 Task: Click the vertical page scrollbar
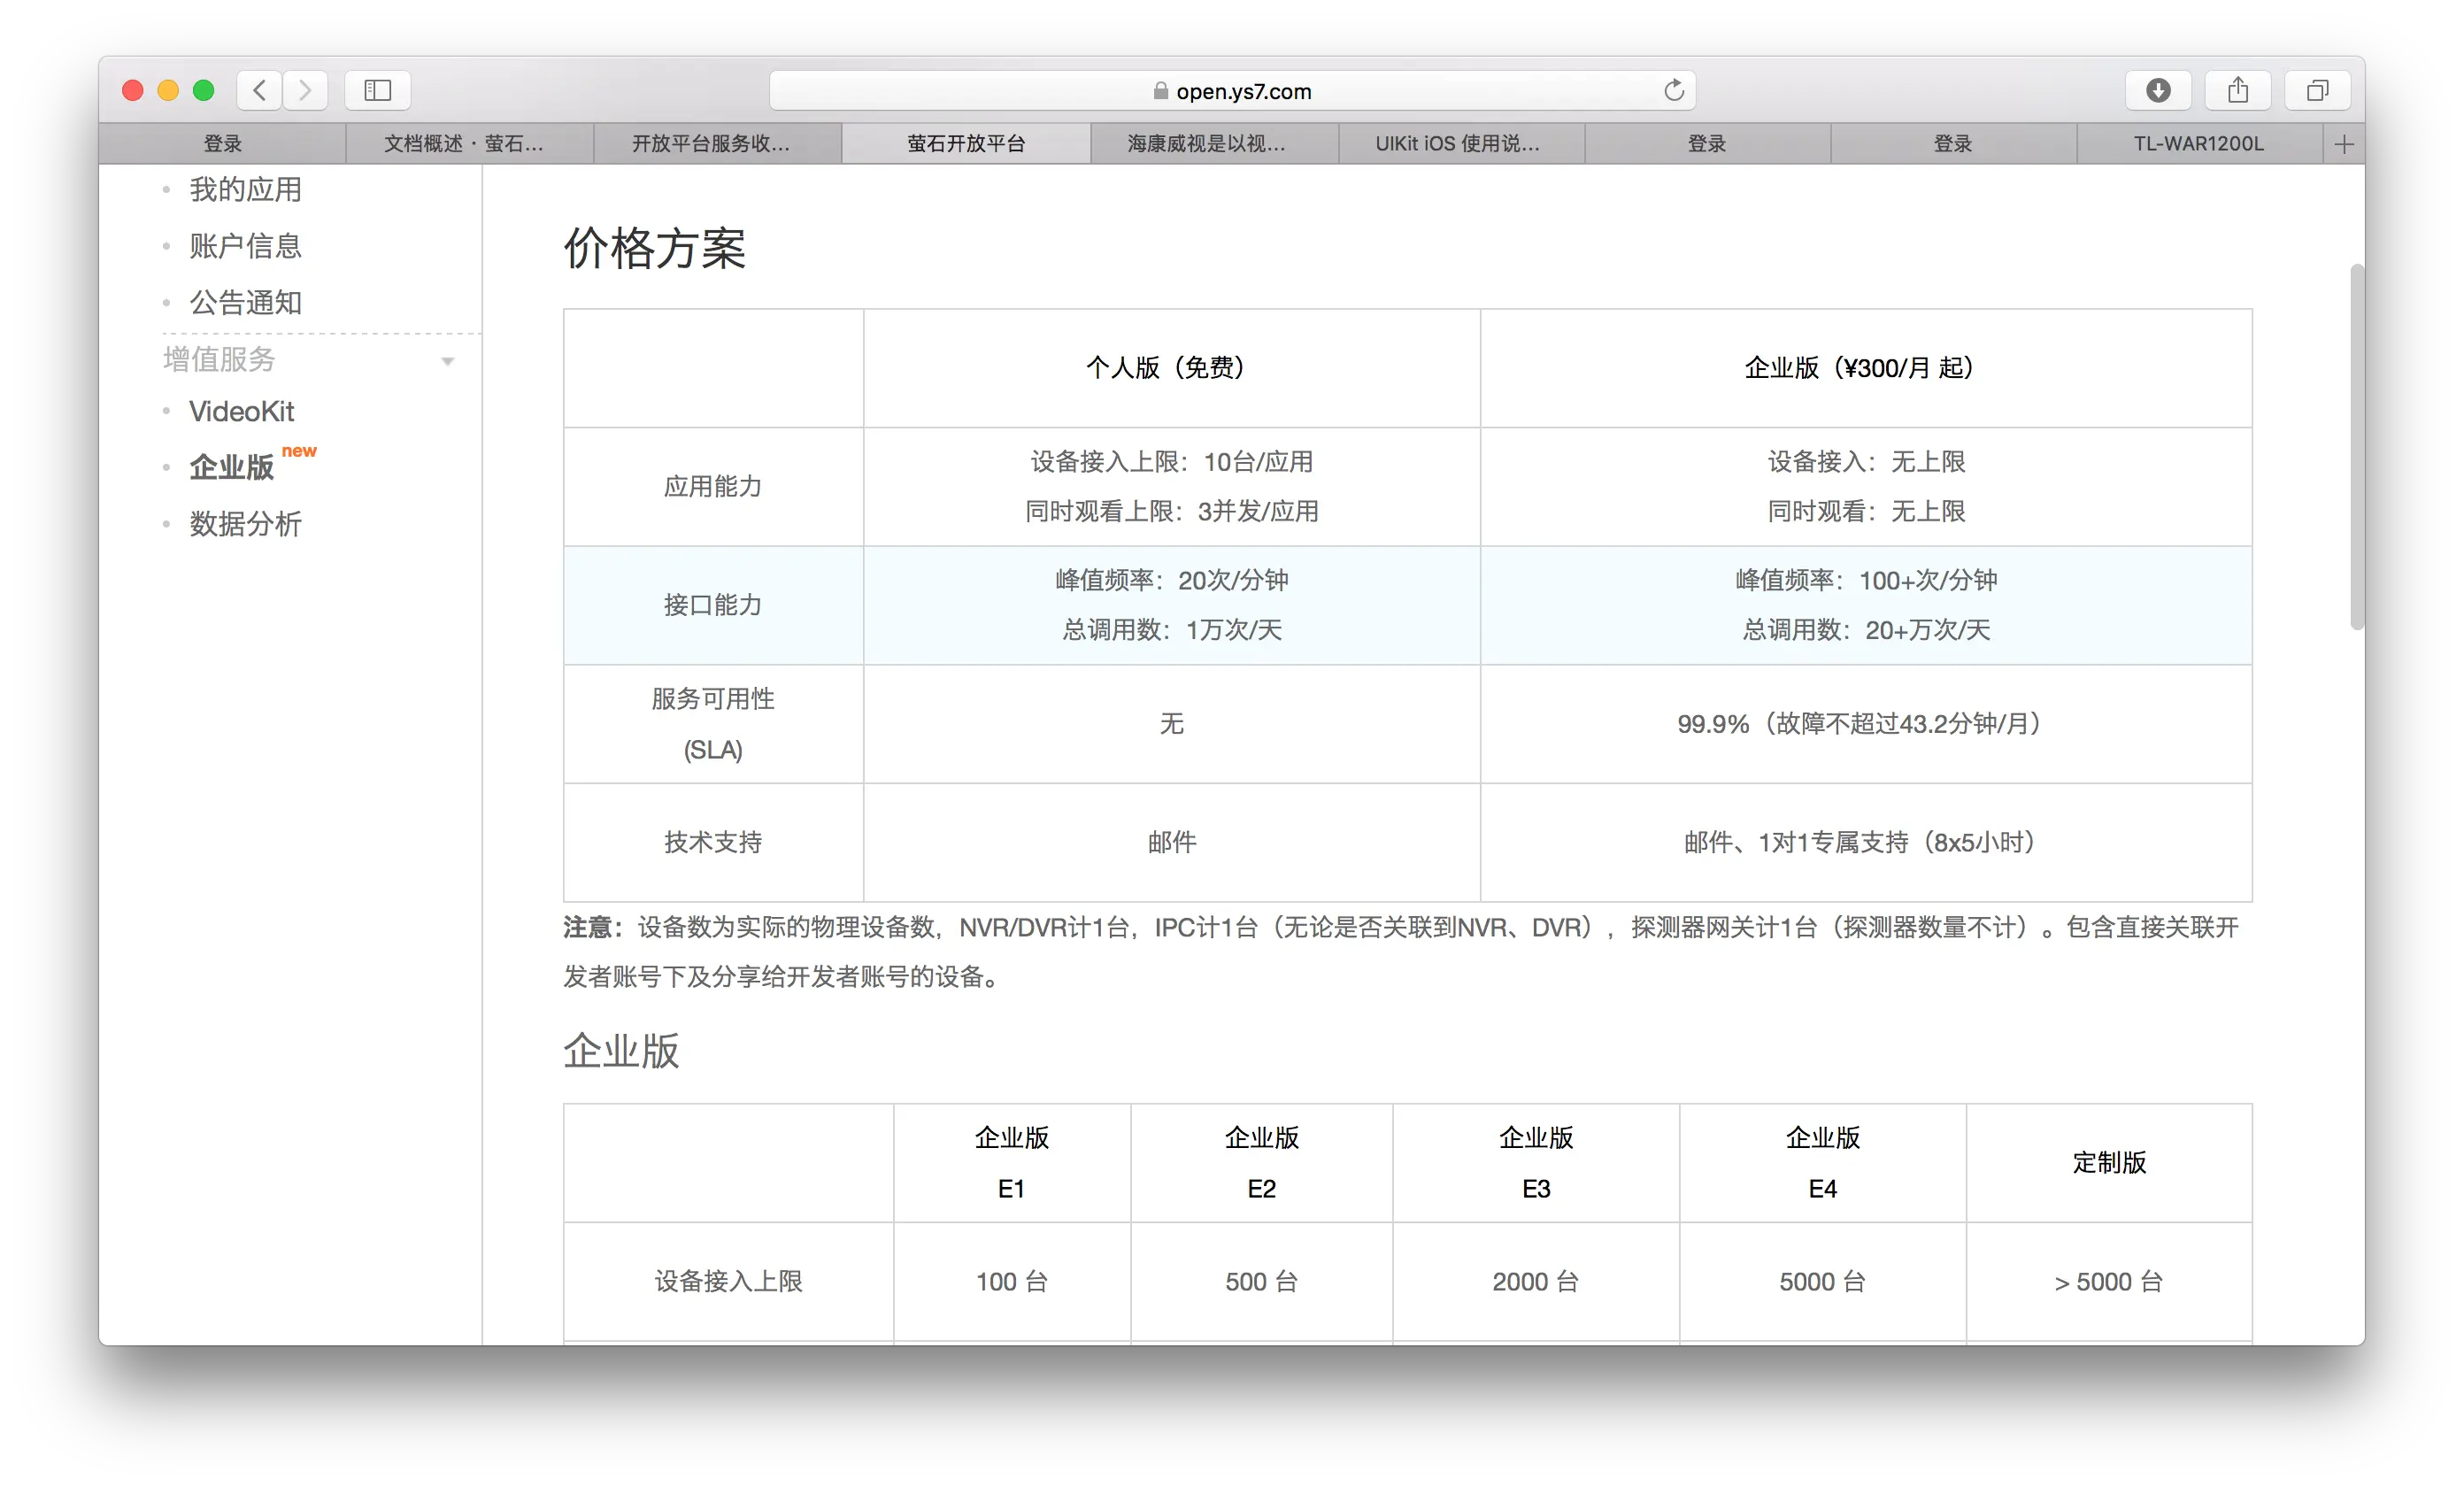(2356, 447)
